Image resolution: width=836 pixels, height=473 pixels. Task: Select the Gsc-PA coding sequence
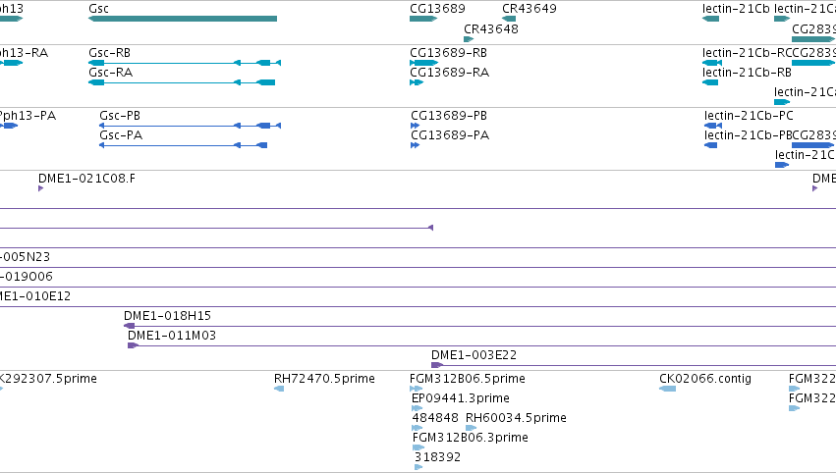pyautogui.click(x=184, y=145)
